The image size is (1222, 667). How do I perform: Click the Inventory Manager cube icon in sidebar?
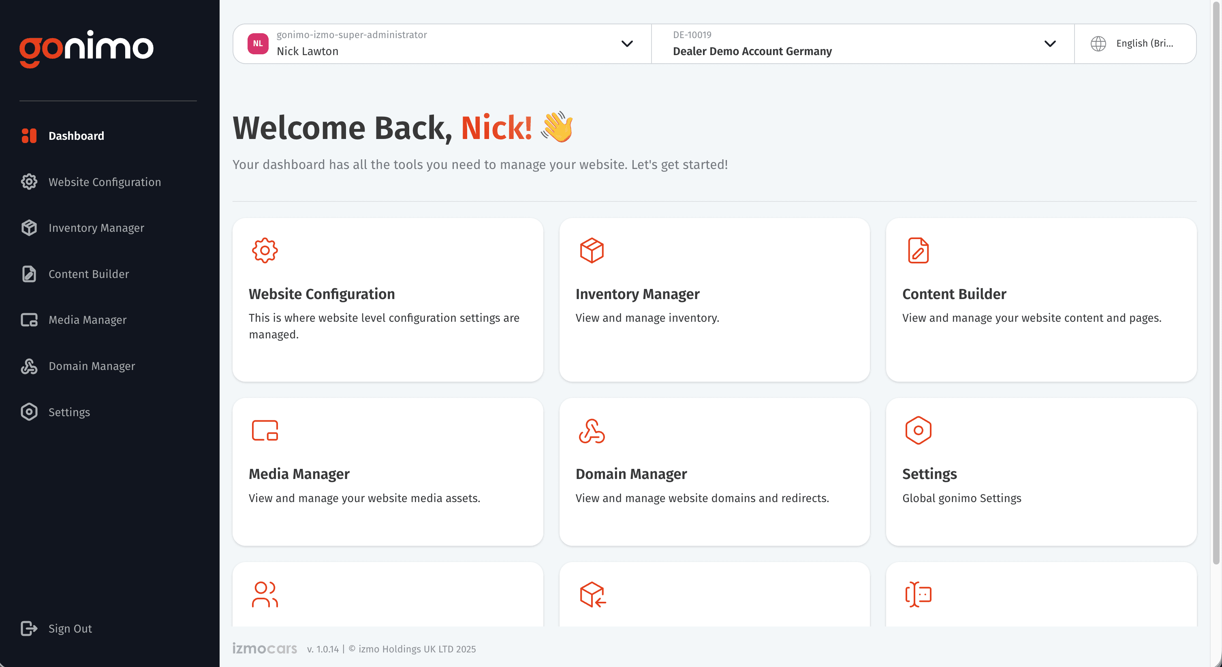[29, 228]
